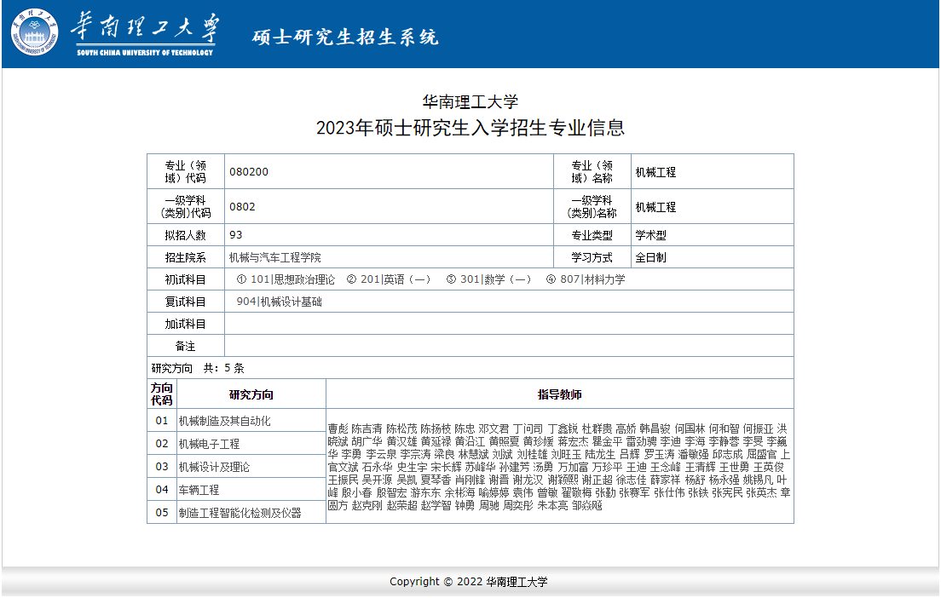Viewport: 941px width, 598px height.
Task: Select the 制造工程智能化检测及仪器 research direction
Action: (240, 513)
